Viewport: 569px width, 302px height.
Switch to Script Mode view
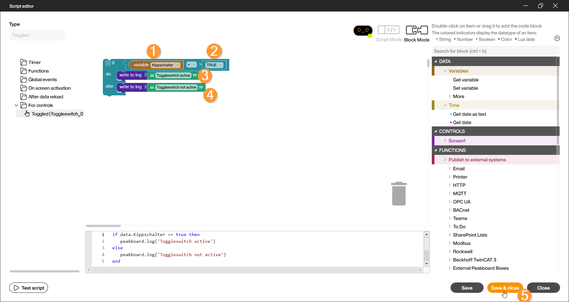tap(389, 33)
